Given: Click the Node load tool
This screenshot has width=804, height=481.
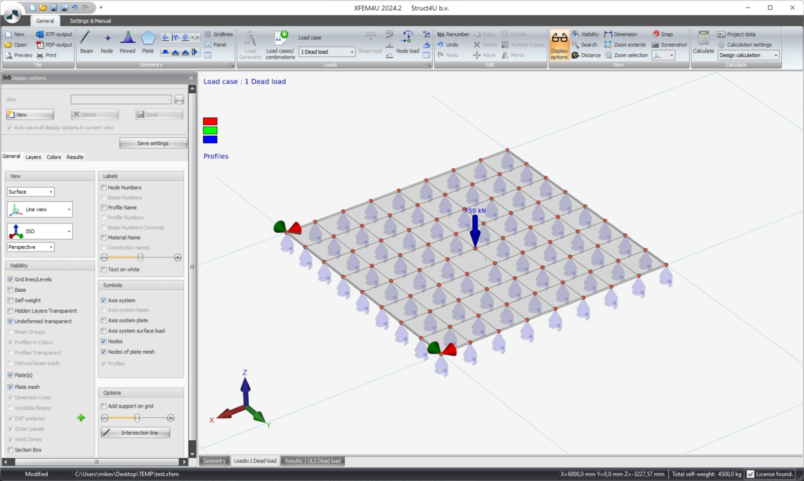Looking at the screenshot, I should (x=407, y=42).
